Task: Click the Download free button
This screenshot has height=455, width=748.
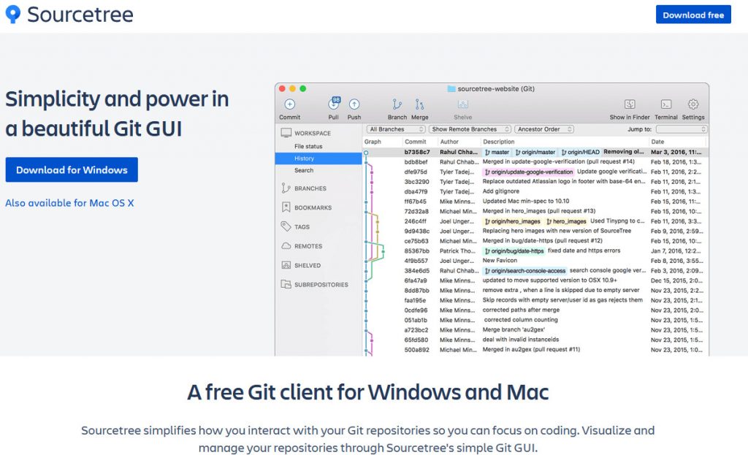Action: click(693, 15)
